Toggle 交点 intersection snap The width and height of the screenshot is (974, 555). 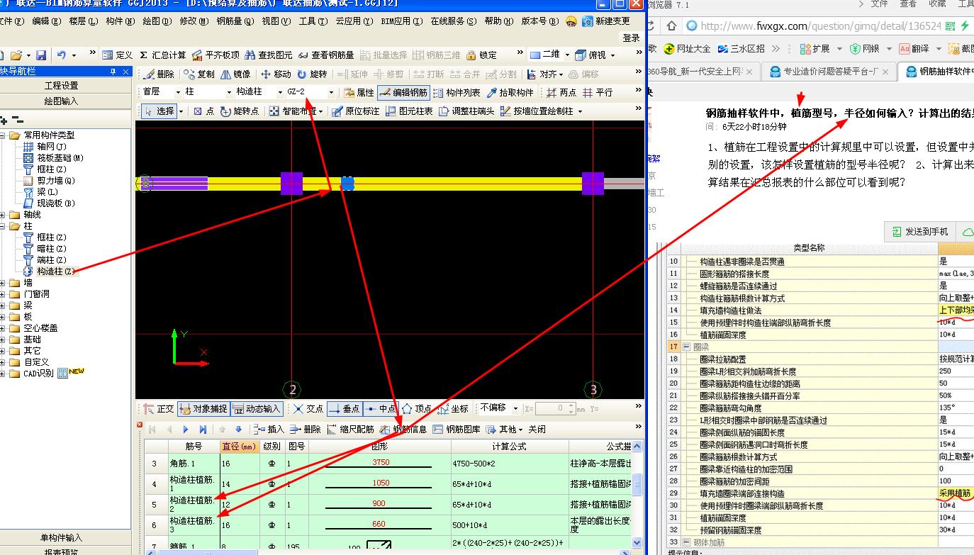click(307, 408)
